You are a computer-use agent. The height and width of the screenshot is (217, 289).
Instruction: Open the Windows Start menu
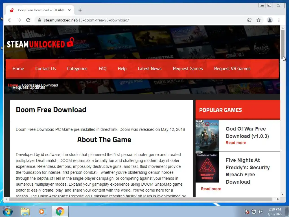click(x=7, y=211)
